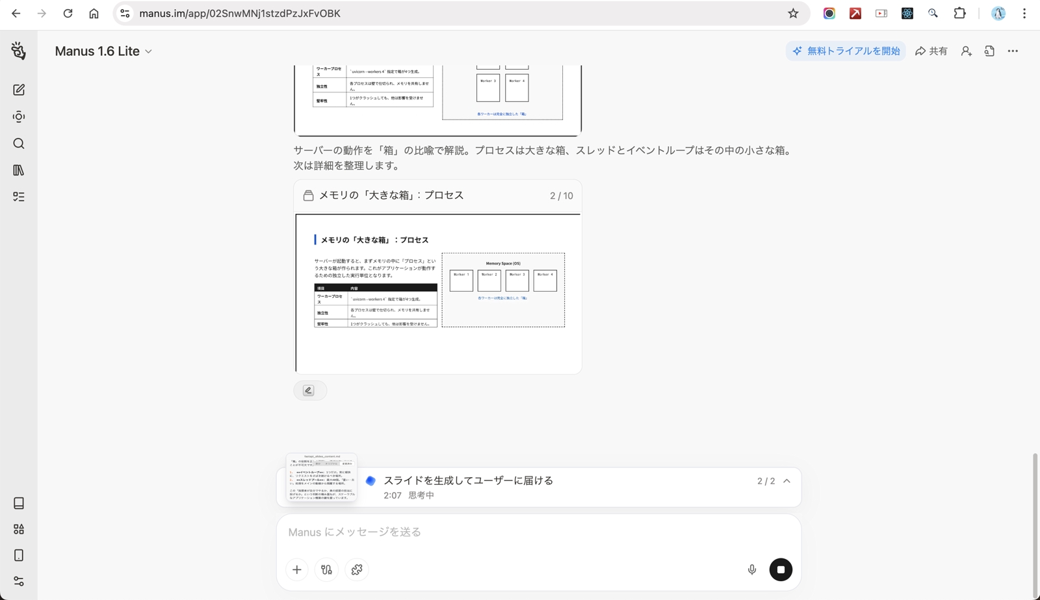This screenshot has height=600, width=1040.
Task: Open the extensions puzzle icon in the message bar
Action: [356, 569]
